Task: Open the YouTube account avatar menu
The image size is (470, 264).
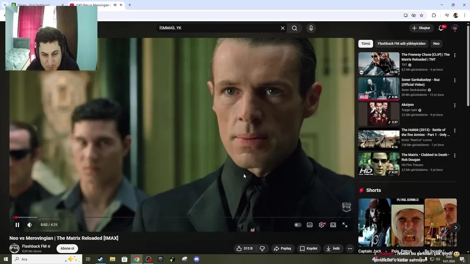Action: point(455,28)
